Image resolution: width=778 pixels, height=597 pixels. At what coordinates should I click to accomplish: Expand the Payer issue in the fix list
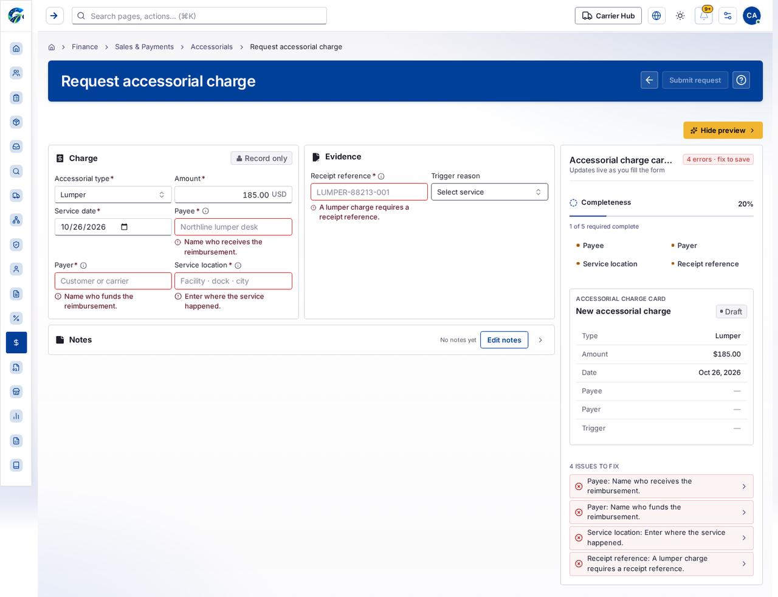tap(661, 512)
